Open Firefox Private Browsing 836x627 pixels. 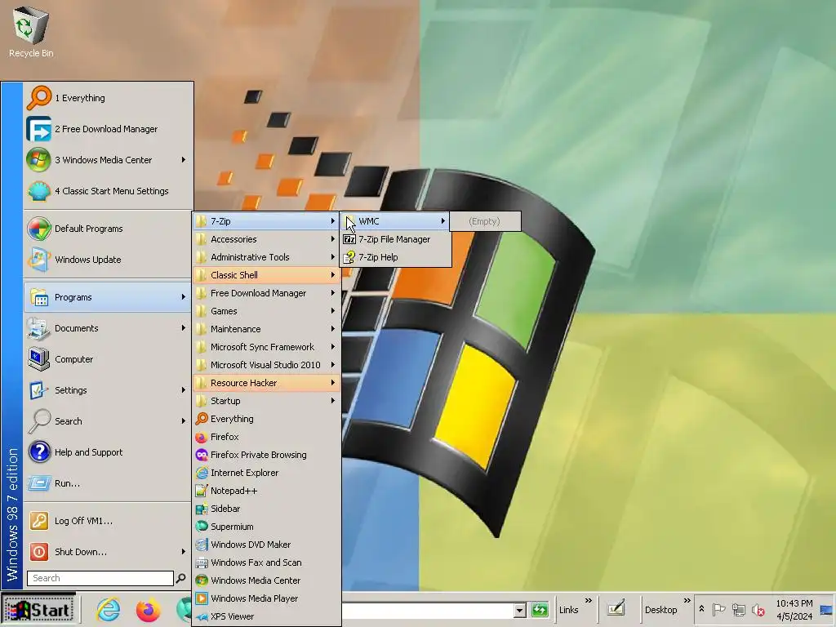(267, 455)
